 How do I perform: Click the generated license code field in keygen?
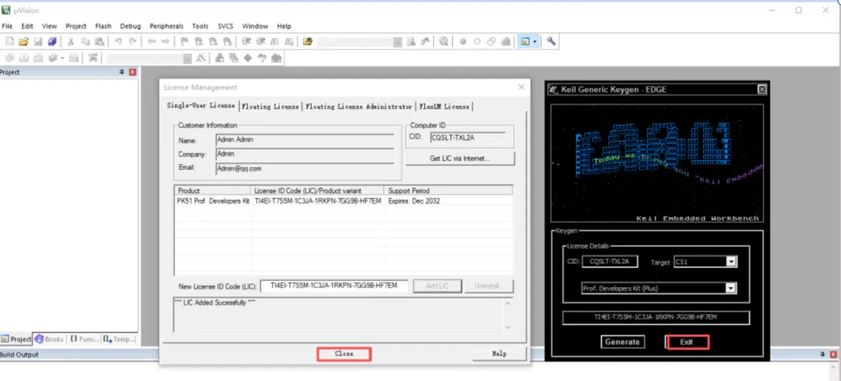tap(656, 317)
